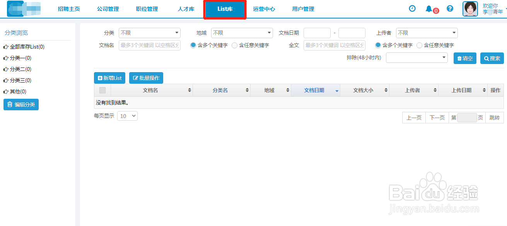507x226 pixels.
Task: Click the 下一页 pagination button
Action: (x=437, y=117)
